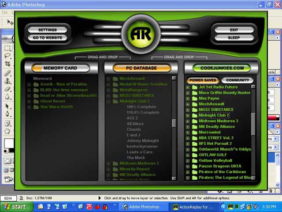
Task: Expand Star Wars: KotOR folder
Action: [29, 107]
